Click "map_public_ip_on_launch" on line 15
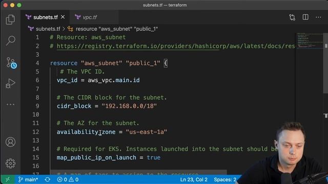328x184 pixels. pos(96,158)
